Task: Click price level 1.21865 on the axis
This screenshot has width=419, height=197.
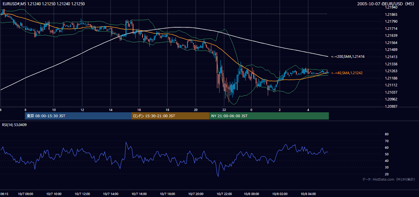Action: (391, 14)
